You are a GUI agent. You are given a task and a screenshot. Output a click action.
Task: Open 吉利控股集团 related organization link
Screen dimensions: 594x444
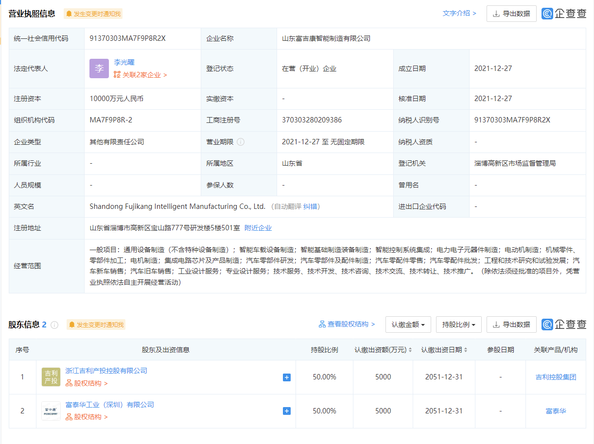point(556,377)
